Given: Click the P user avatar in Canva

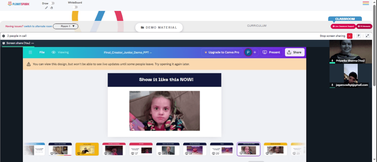Looking at the screenshot, I should (x=248, y=52).
